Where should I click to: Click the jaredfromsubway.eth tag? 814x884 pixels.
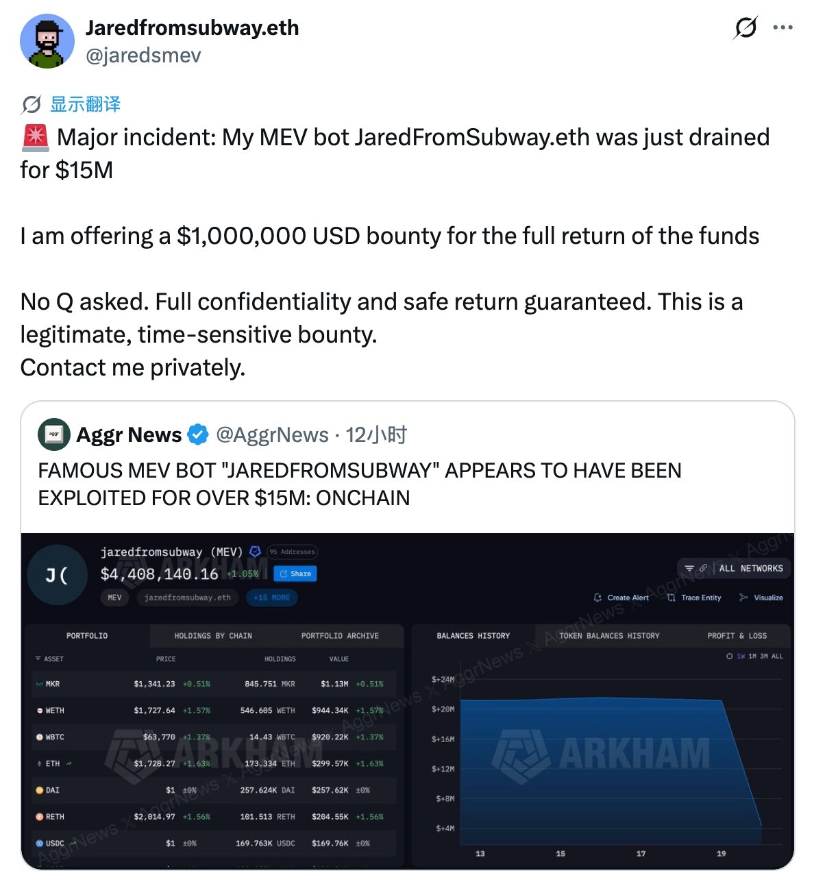[x=187, y=598]
